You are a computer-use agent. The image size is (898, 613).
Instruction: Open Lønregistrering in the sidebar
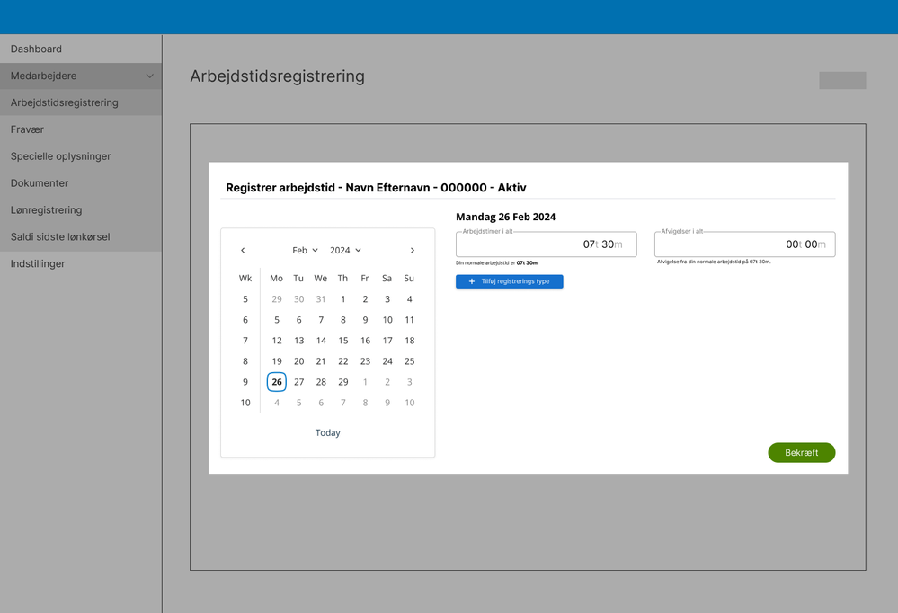click(81, 210)
